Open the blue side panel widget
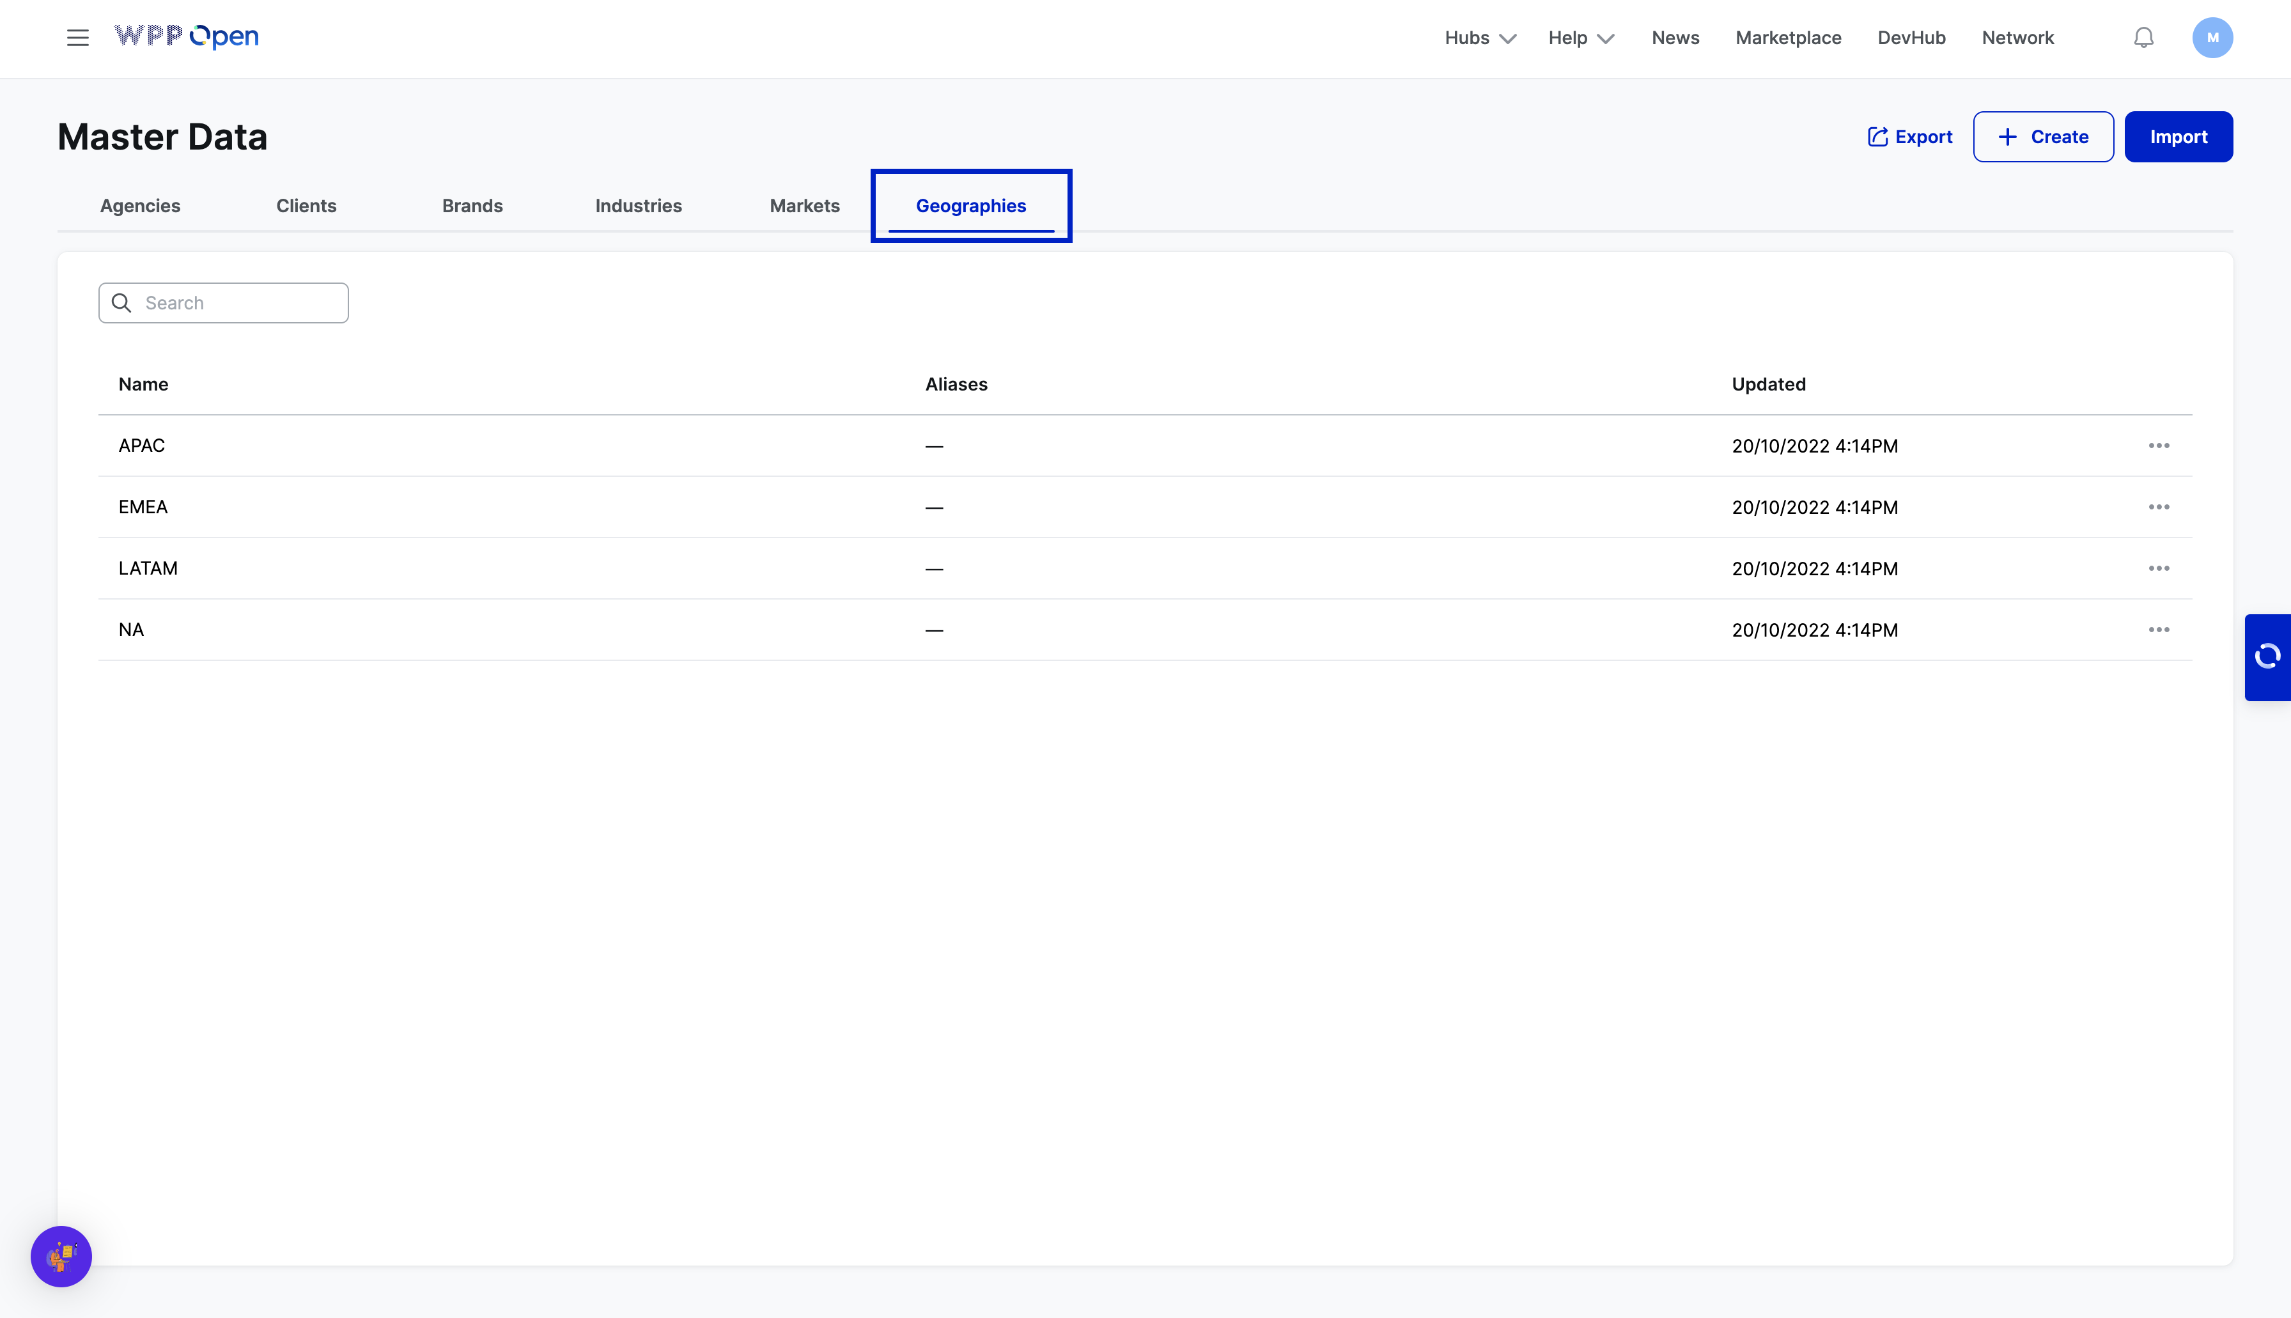This screenshot has height=1318, width=2291. click(2267, 656)
